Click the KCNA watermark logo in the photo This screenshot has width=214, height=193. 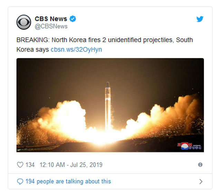click(x=189, y=146)
